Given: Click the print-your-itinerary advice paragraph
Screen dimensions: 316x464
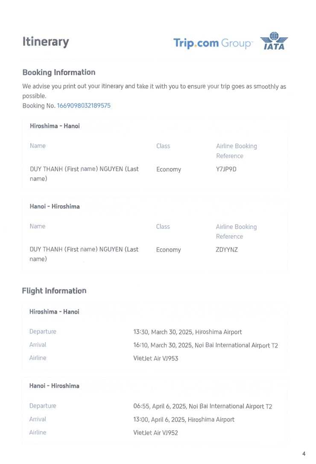Looking at the screenshot, I should pyautogui.click(x=154, y=91).
